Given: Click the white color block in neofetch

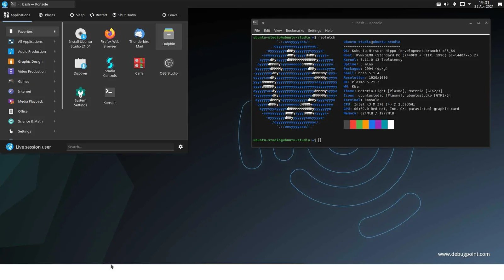Looking at the screenshot, I should pyautogui.click(x=391, y=124).
